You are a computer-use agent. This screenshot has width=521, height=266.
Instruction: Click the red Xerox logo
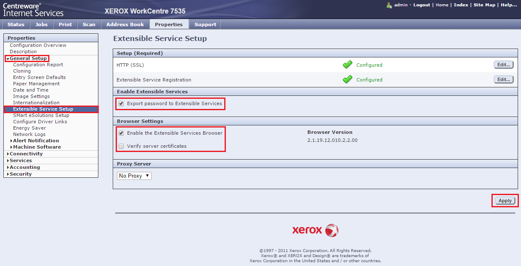(315, 230)
